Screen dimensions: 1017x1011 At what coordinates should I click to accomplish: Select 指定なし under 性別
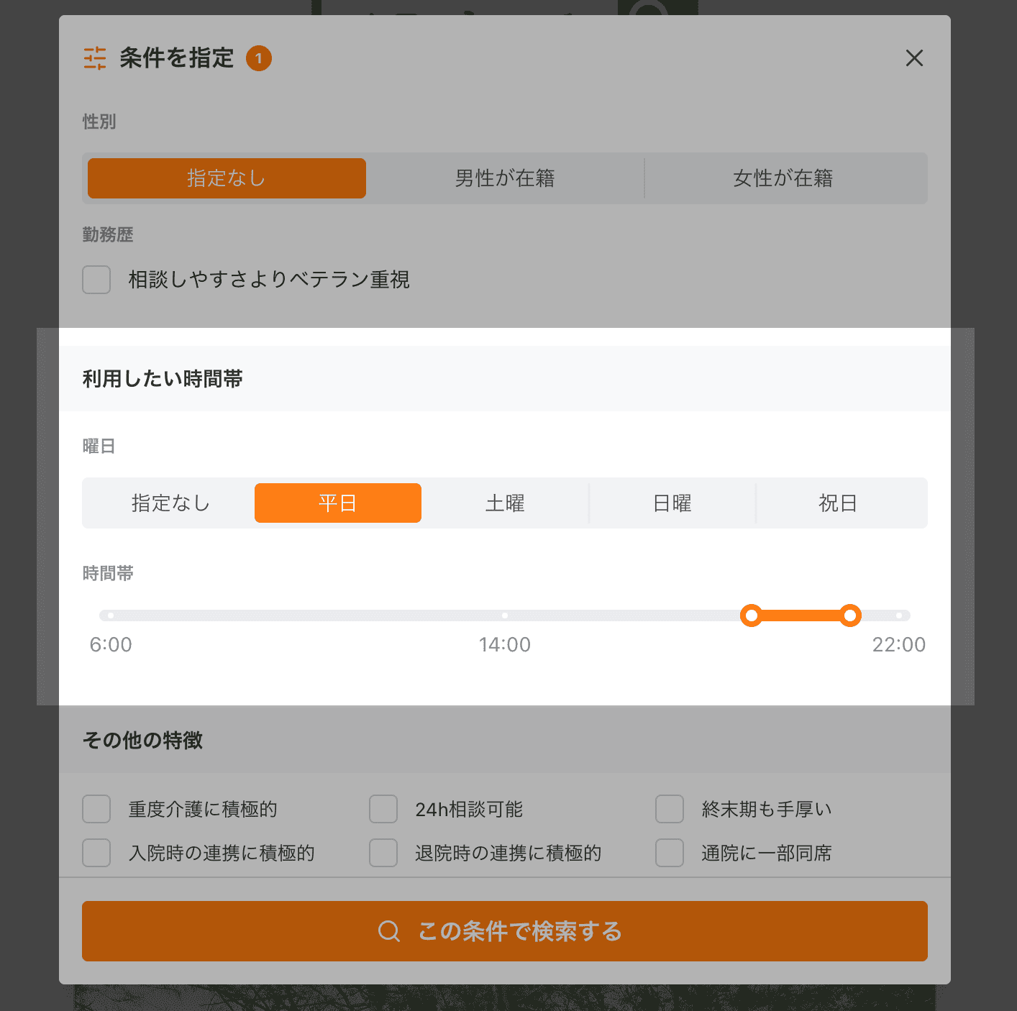(x=227, y=178)
